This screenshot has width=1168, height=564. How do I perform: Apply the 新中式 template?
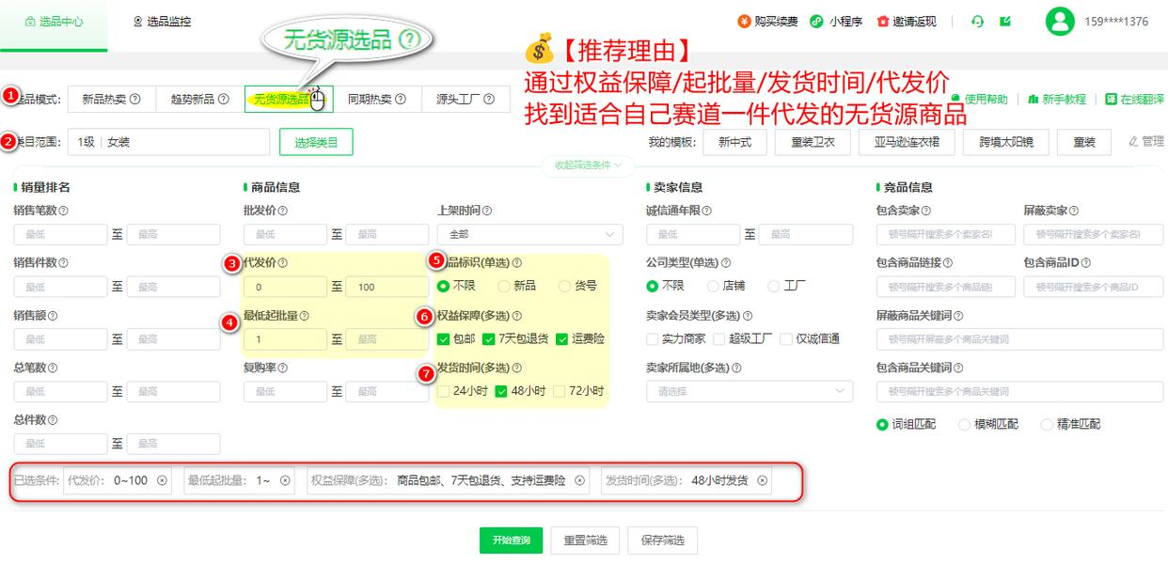point(735,142)
